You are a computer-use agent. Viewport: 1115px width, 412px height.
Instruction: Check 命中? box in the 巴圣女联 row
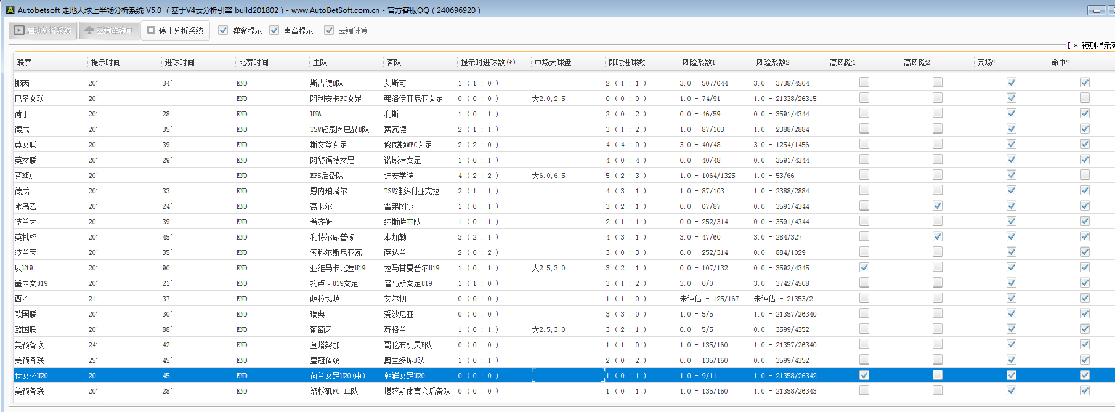click(1085, 98)
